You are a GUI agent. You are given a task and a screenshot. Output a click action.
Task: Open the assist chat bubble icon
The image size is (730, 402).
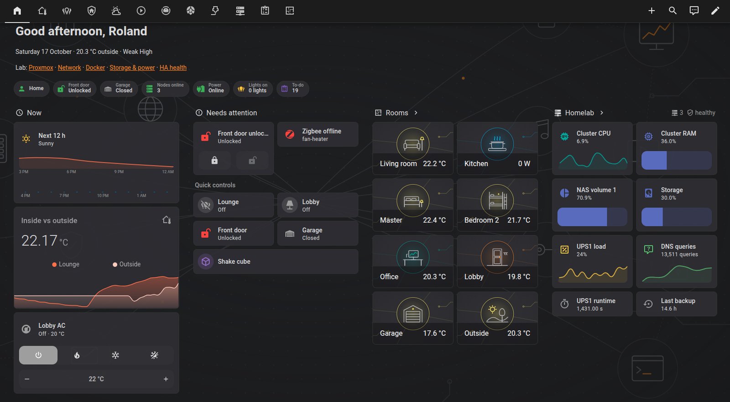coord(694,10)
